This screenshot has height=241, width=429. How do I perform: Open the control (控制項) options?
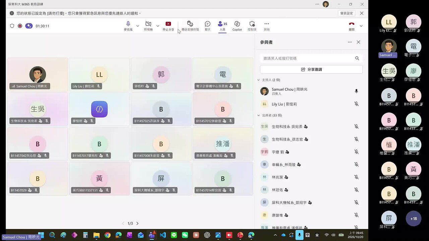pyautogui.click(x=252, y=26)
